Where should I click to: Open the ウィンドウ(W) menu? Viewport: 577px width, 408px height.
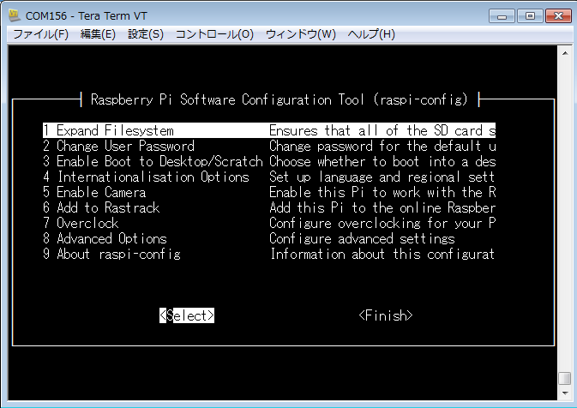[x=301, y=34]
